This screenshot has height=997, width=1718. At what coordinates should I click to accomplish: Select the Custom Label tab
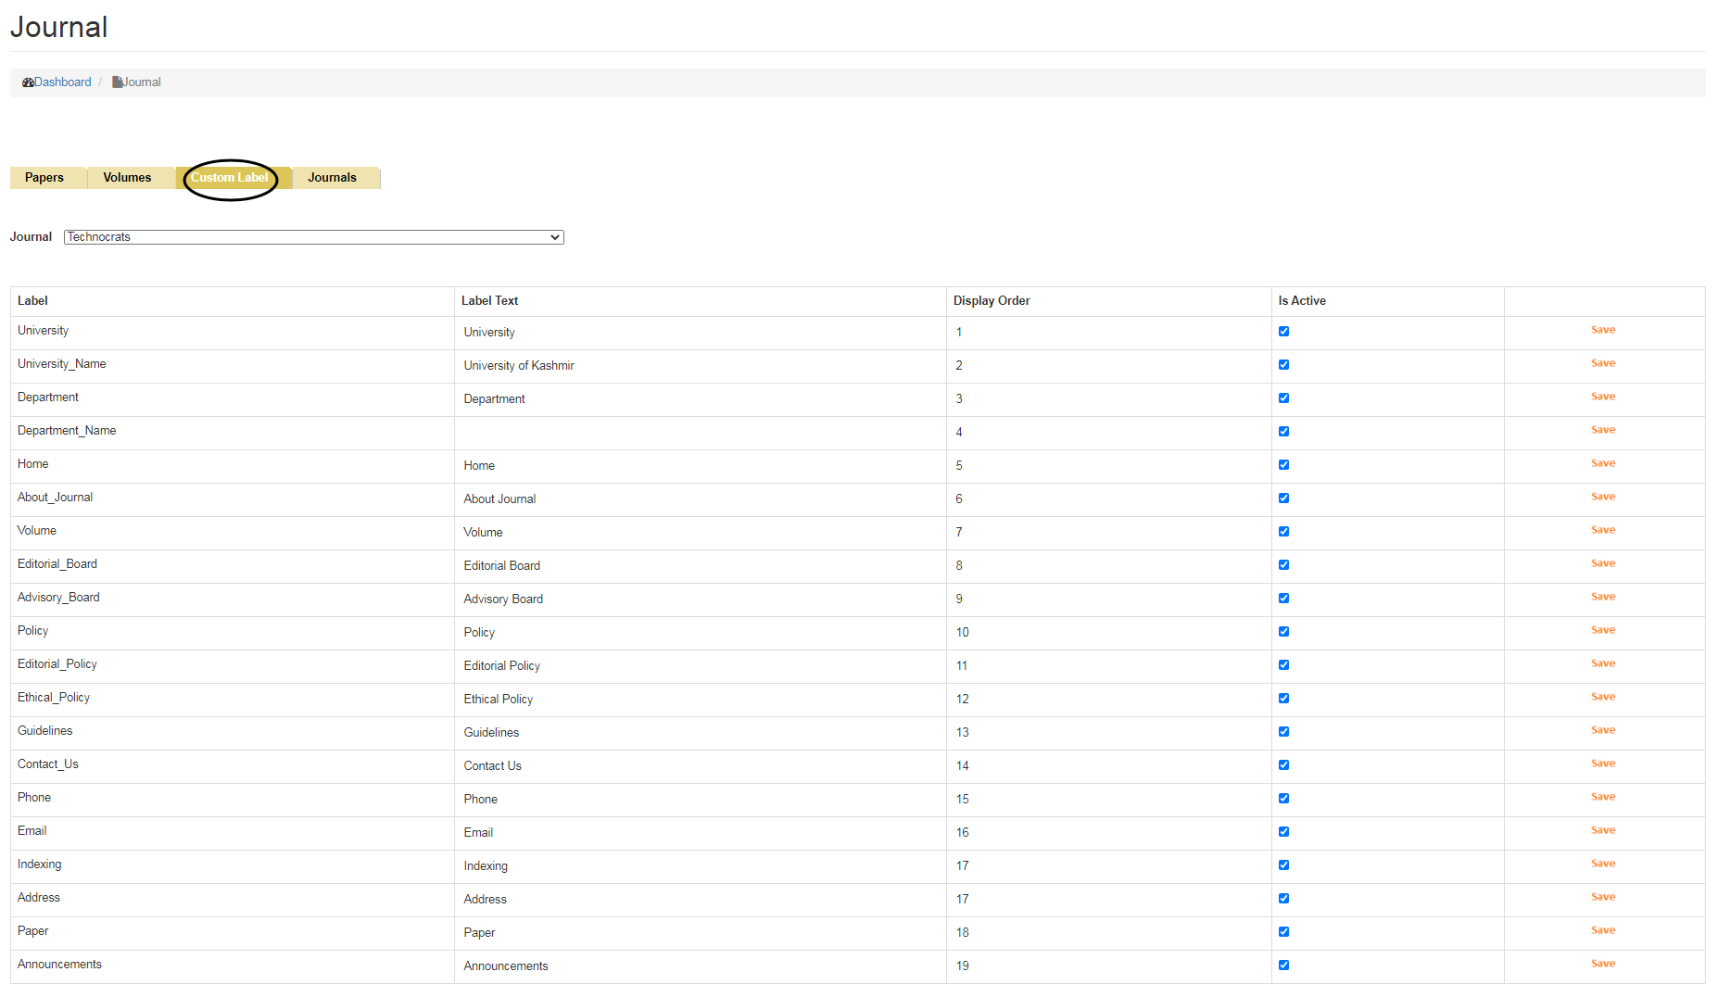coord(230,178)
